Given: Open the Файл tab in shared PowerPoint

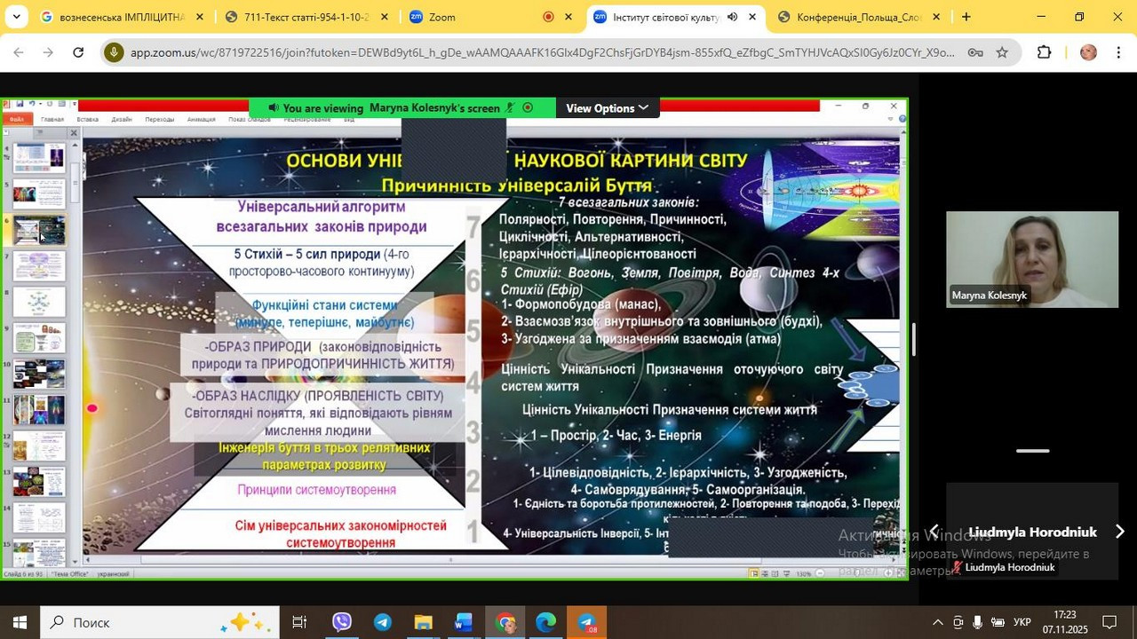Looking at the screenshot, I should (17, 119).
